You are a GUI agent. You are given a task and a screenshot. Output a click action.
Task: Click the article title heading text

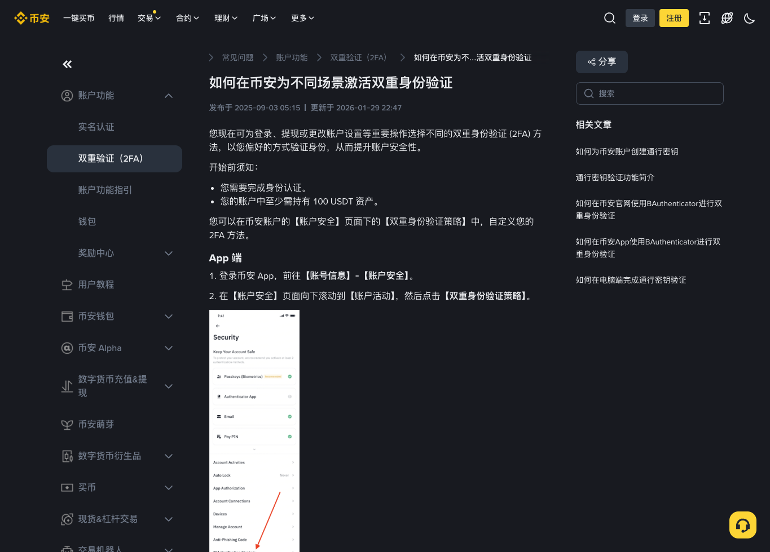tap(331, 83)
